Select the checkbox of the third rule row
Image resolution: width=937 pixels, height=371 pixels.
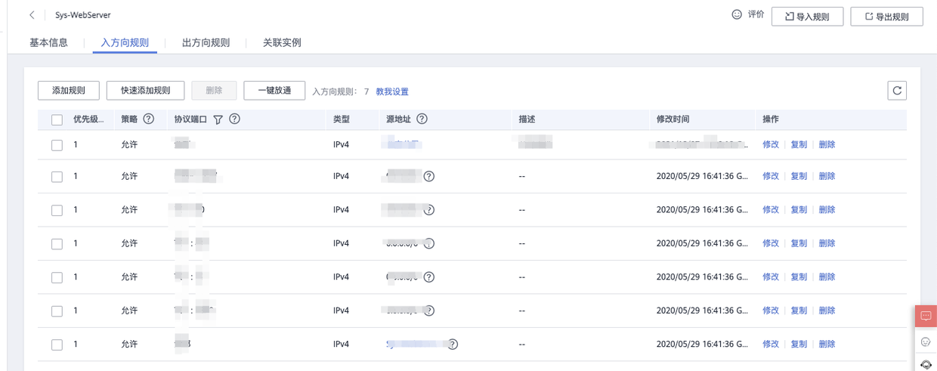(x=57, y=210)
